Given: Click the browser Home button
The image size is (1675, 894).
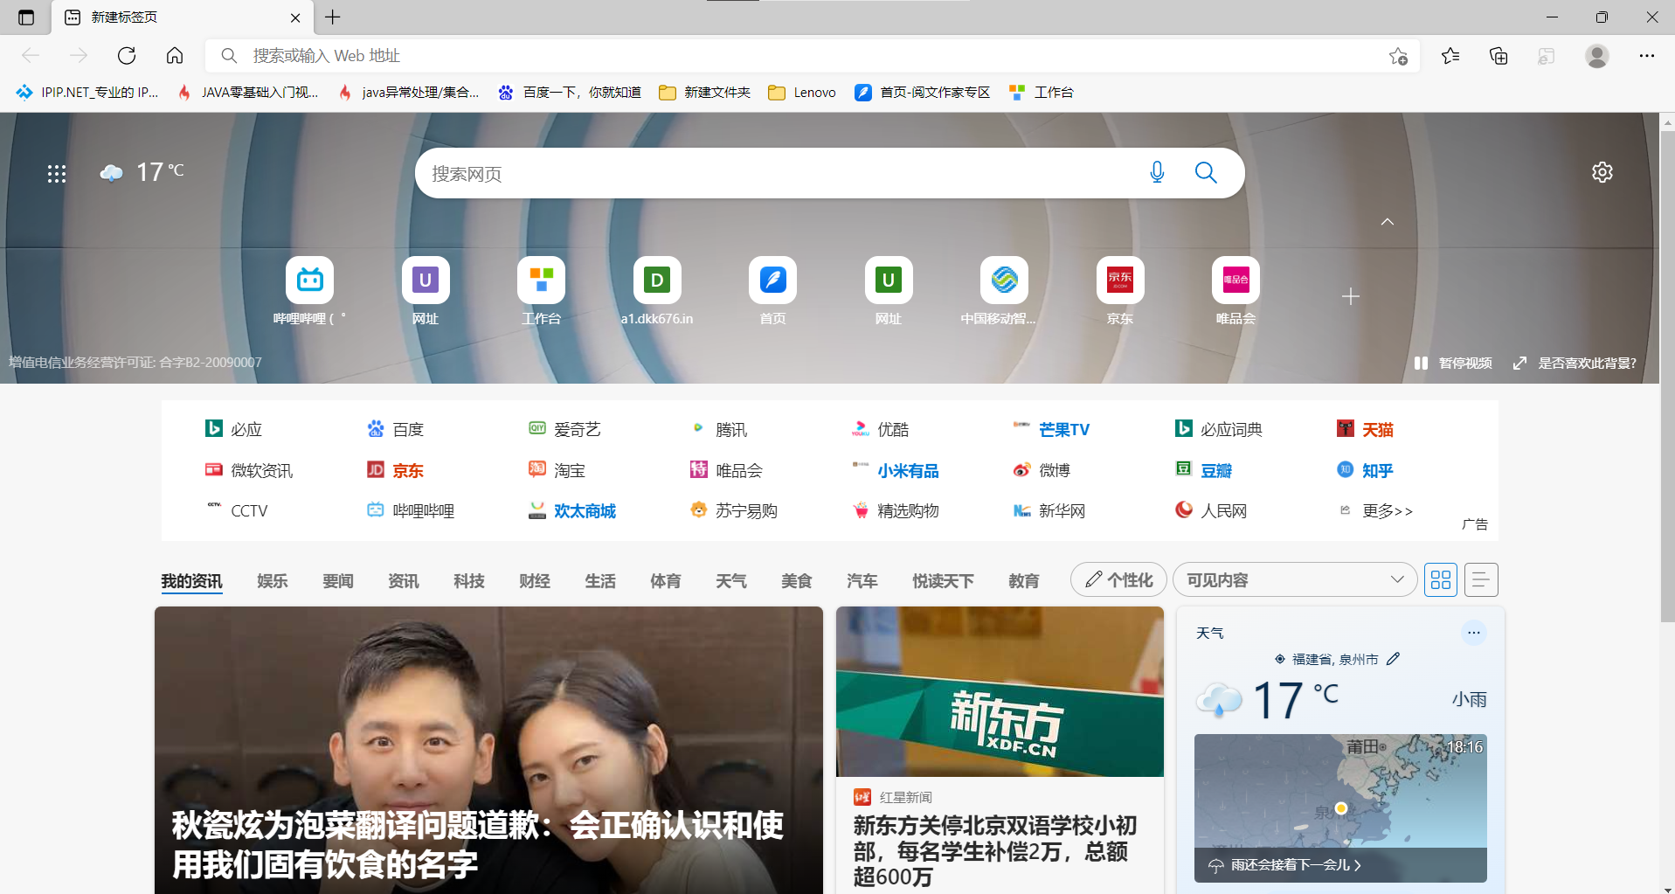Looking at the screenshot, I should pyautogui.click(x=175, y=56).
